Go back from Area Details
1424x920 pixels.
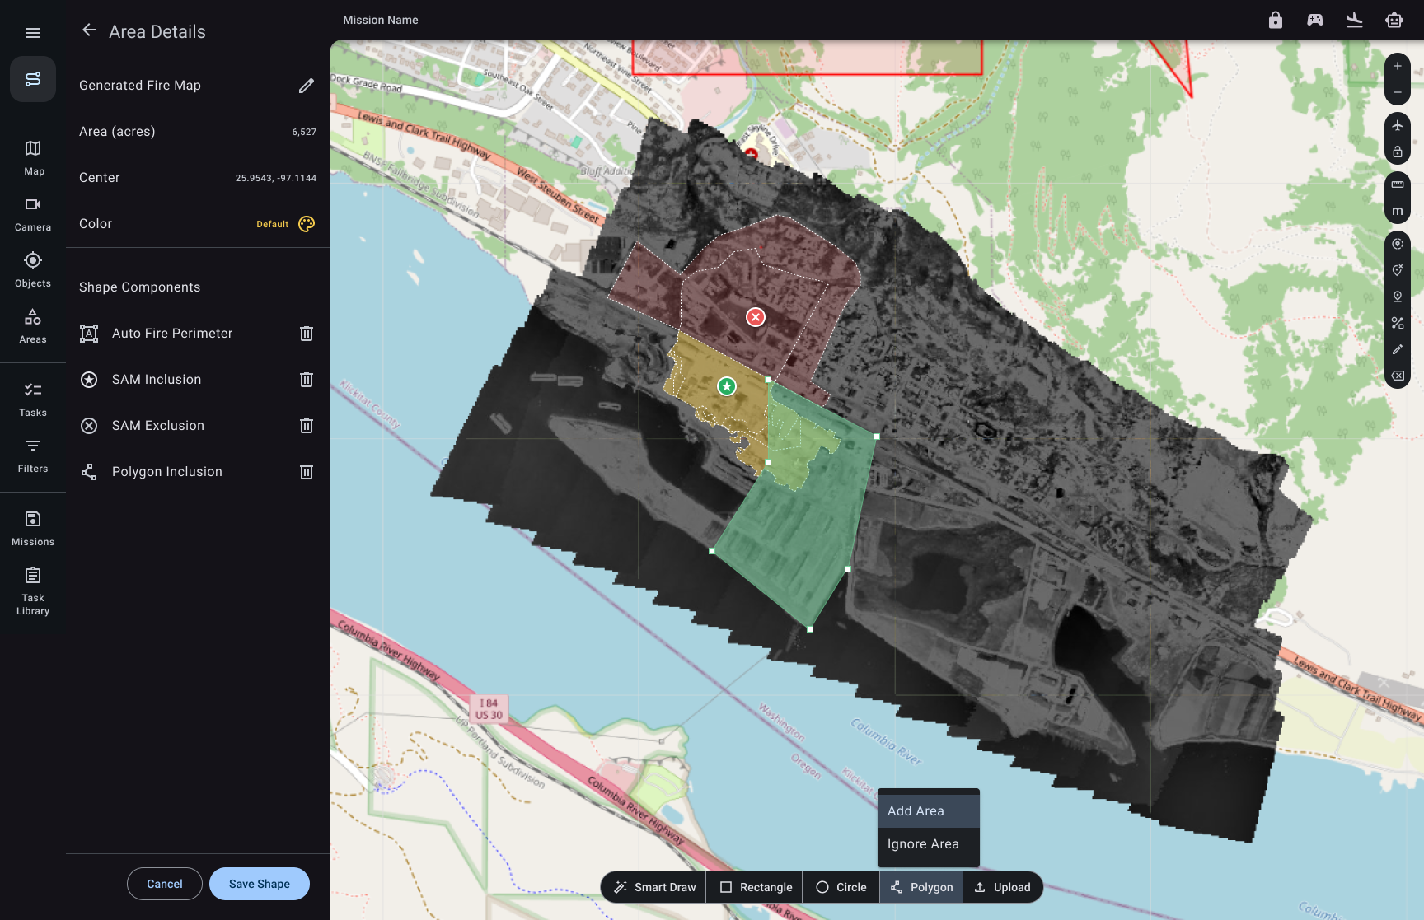[89, 30]
